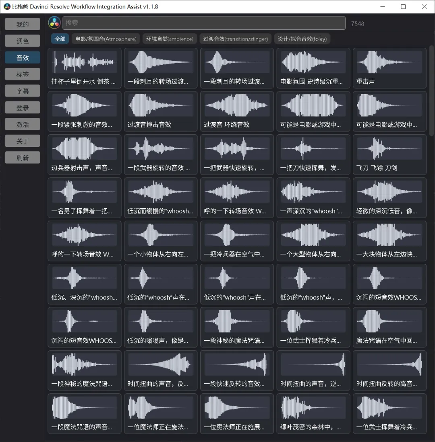Click the 刷新 refresh button
Image resolution: width=435 pixels, height=442 pixels.
[x=23, y=157]
